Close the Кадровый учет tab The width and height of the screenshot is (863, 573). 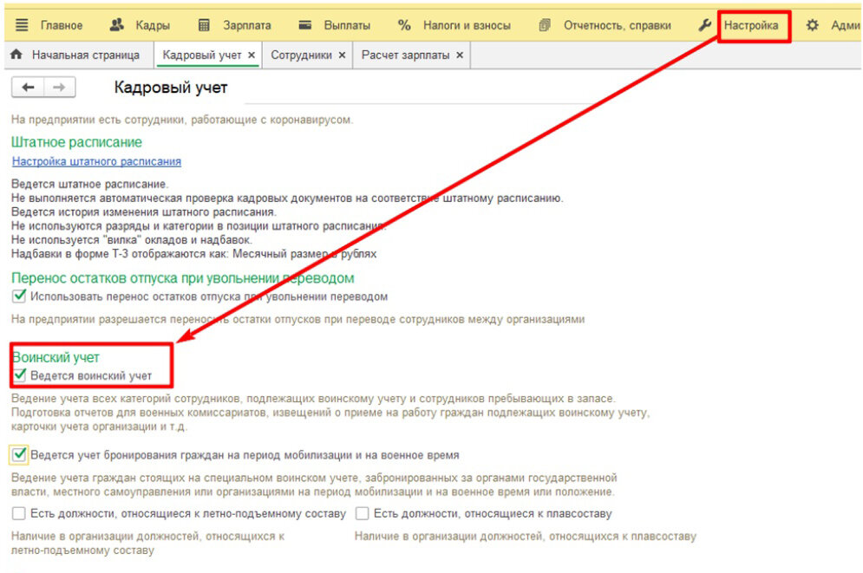(252, 55)
